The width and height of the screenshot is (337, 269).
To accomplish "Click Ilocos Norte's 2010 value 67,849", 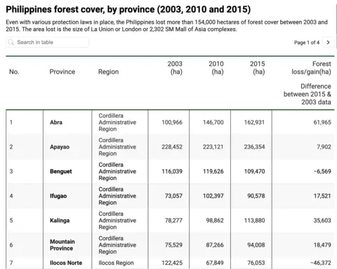I will 215,263.
